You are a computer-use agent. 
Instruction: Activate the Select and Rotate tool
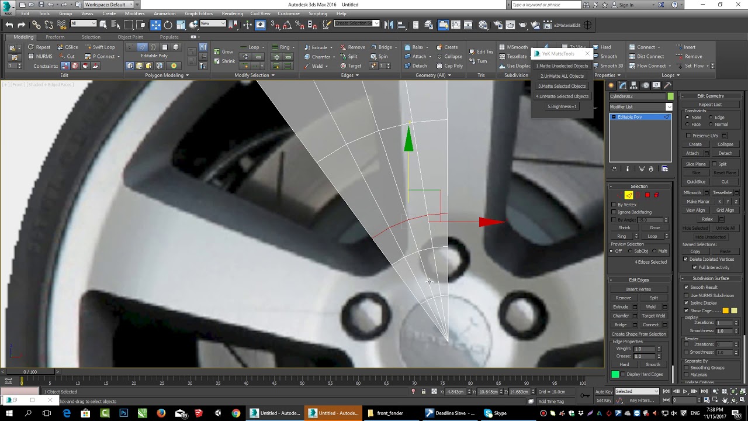point(168,25)
